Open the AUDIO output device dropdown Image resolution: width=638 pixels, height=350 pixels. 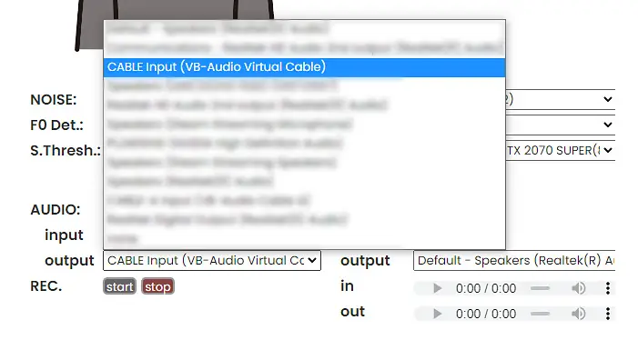point(212,261)
